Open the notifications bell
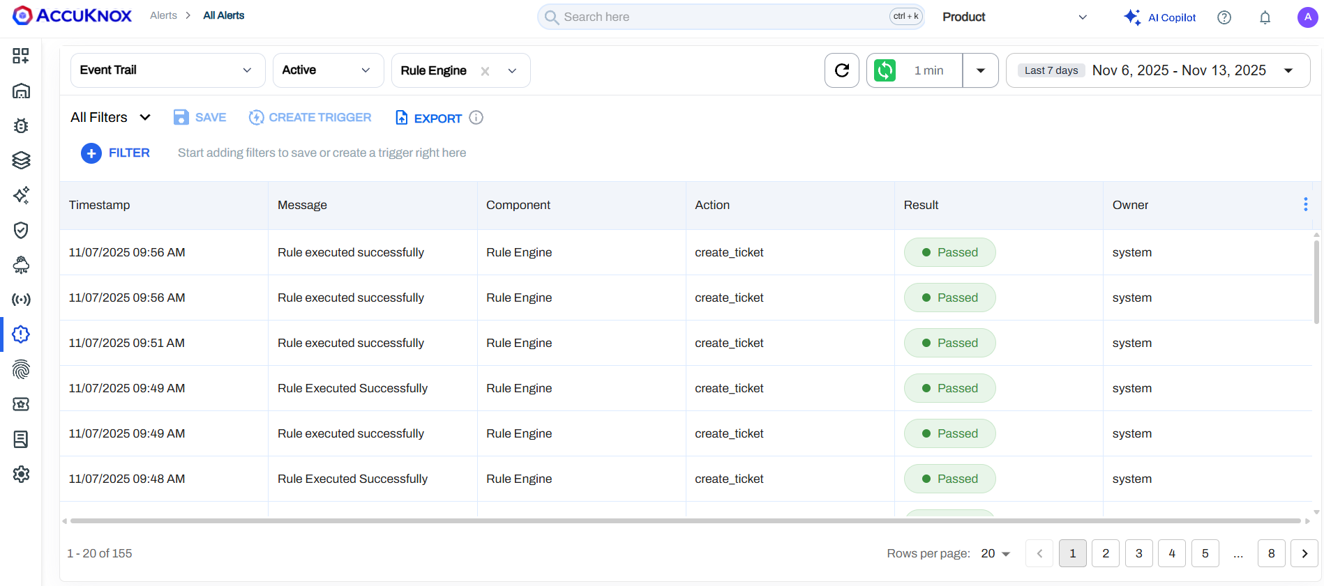1324x586 pixels. 1265,17
